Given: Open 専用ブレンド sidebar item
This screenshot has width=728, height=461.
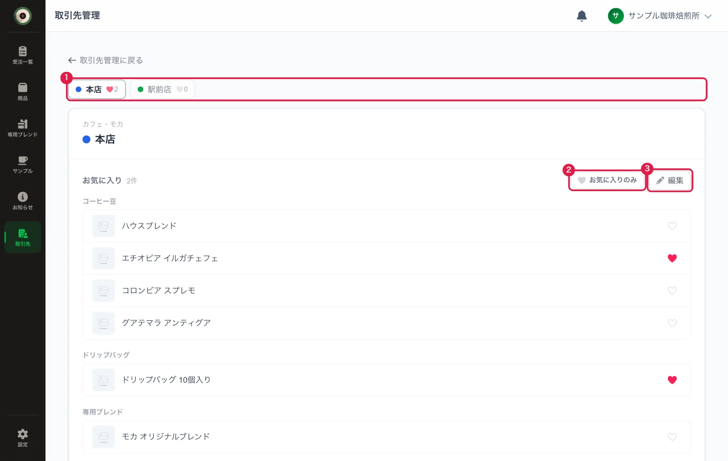Looking at the screenshot, I should tap(22, 128).
